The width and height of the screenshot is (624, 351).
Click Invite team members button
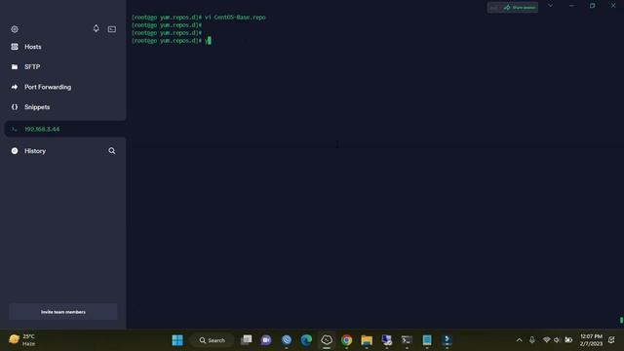(x=63, y=312)
